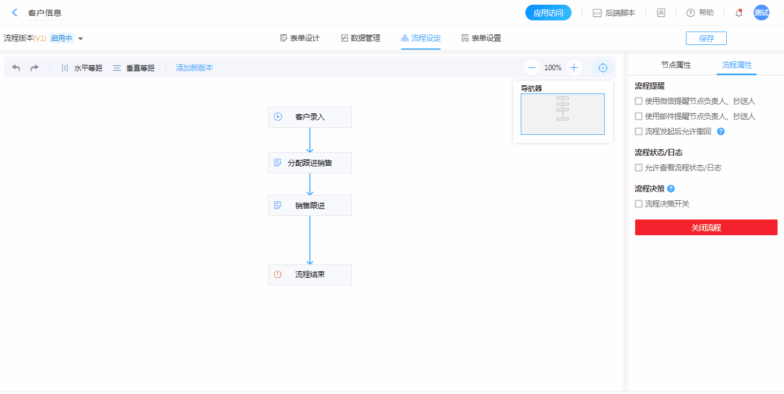
Task: Enable 使用微信提醒节点负责人 checkbox
Action: [x=639, y=101]
